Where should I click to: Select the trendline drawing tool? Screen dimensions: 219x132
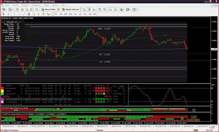(24, 14)
